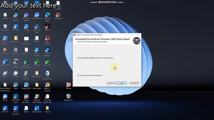Open Videos Shortcut icon
The width and height of the screenshot is (214, 120).
[x=26, y=75]
